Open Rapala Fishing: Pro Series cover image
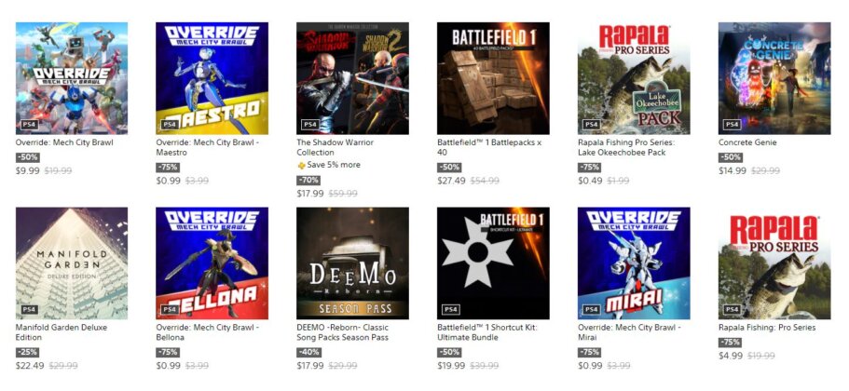Image resolution: width=849 pixels, height=391 pixels. 774,263
